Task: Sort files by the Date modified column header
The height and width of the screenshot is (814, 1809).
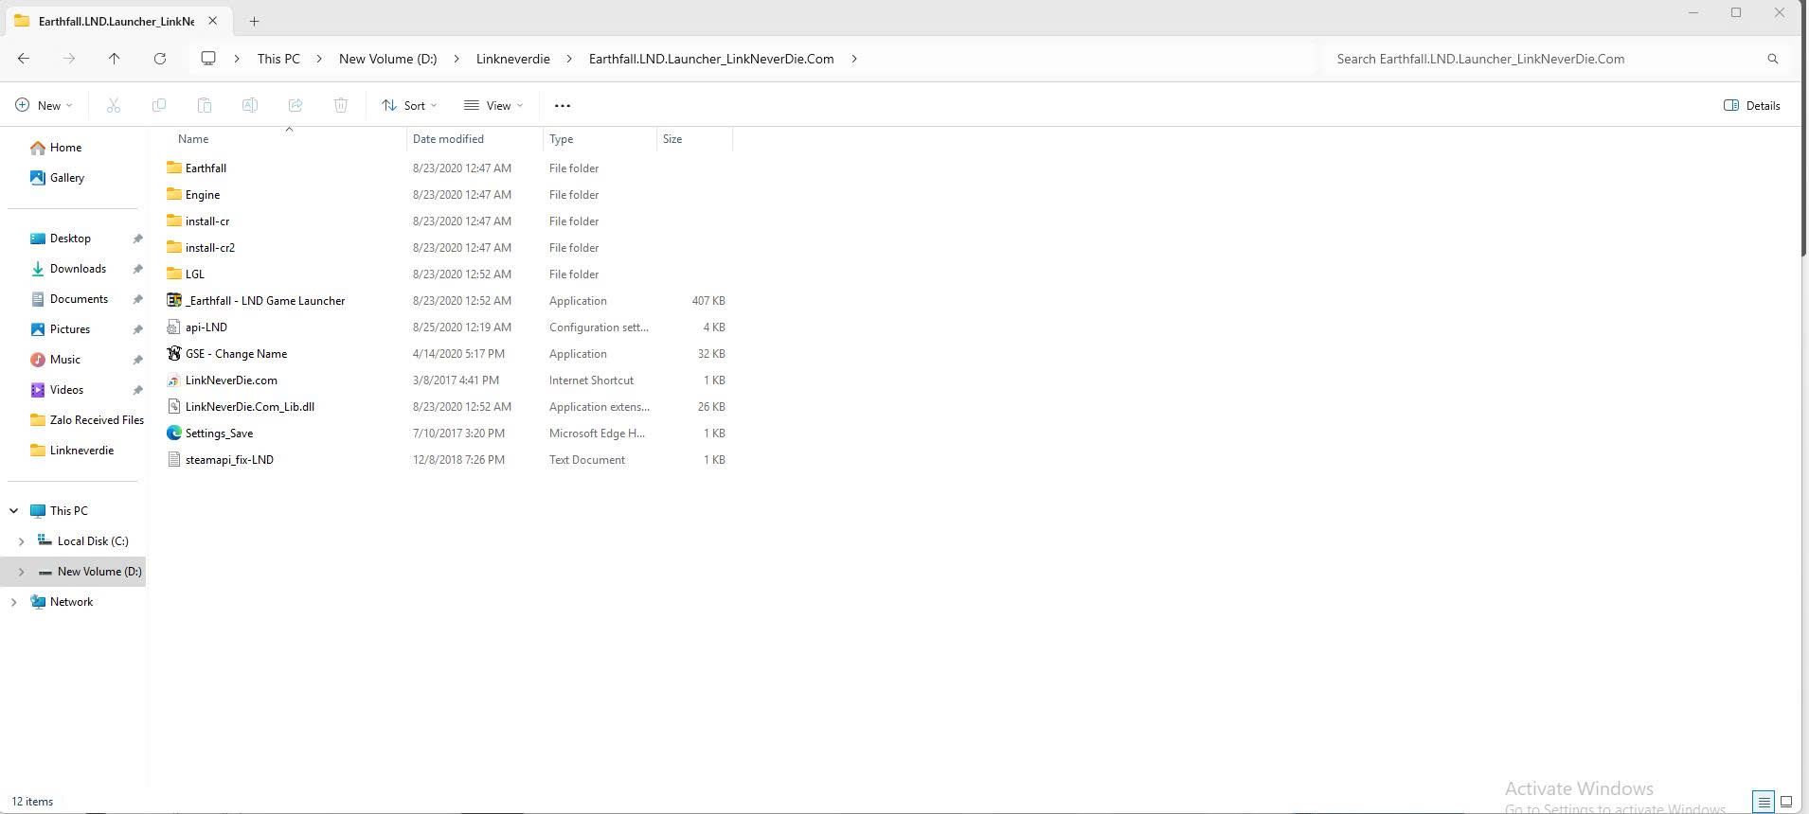Action: (x=448, y=139)
